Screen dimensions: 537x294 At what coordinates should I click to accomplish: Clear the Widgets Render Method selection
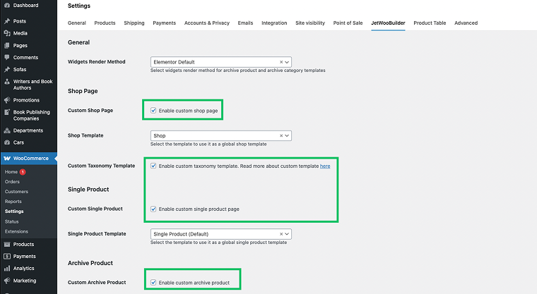tap(281, 62)
